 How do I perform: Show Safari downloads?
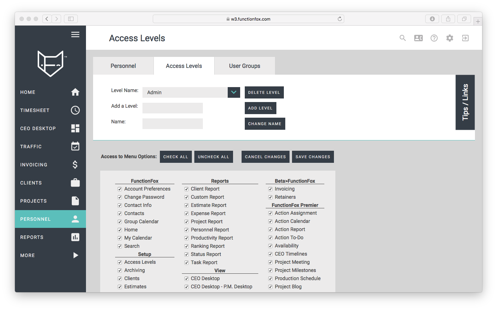(432, 19)
